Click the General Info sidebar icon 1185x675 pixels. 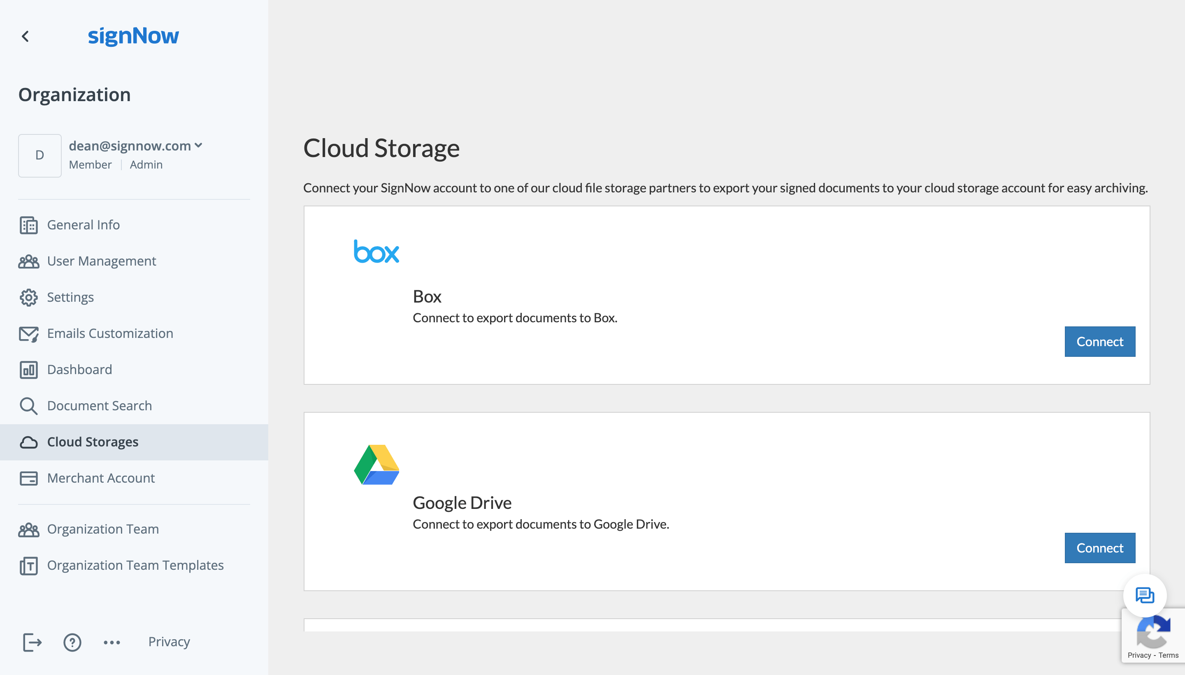pyautogui.click(x=29, y=225)
